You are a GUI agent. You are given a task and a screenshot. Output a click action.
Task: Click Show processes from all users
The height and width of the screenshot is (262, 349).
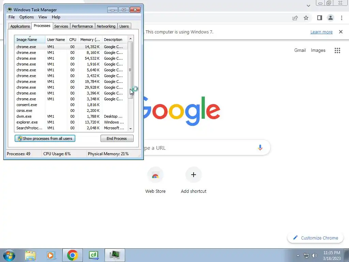click(x=45, y=139)
